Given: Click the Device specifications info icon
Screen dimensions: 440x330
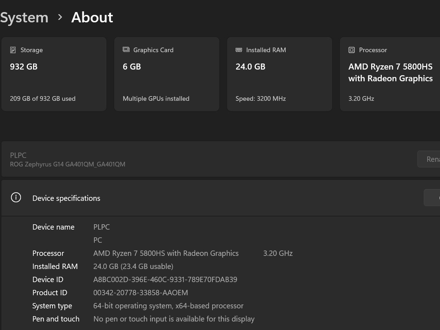Looking at the screenshot, I should (x=16, y=198).
